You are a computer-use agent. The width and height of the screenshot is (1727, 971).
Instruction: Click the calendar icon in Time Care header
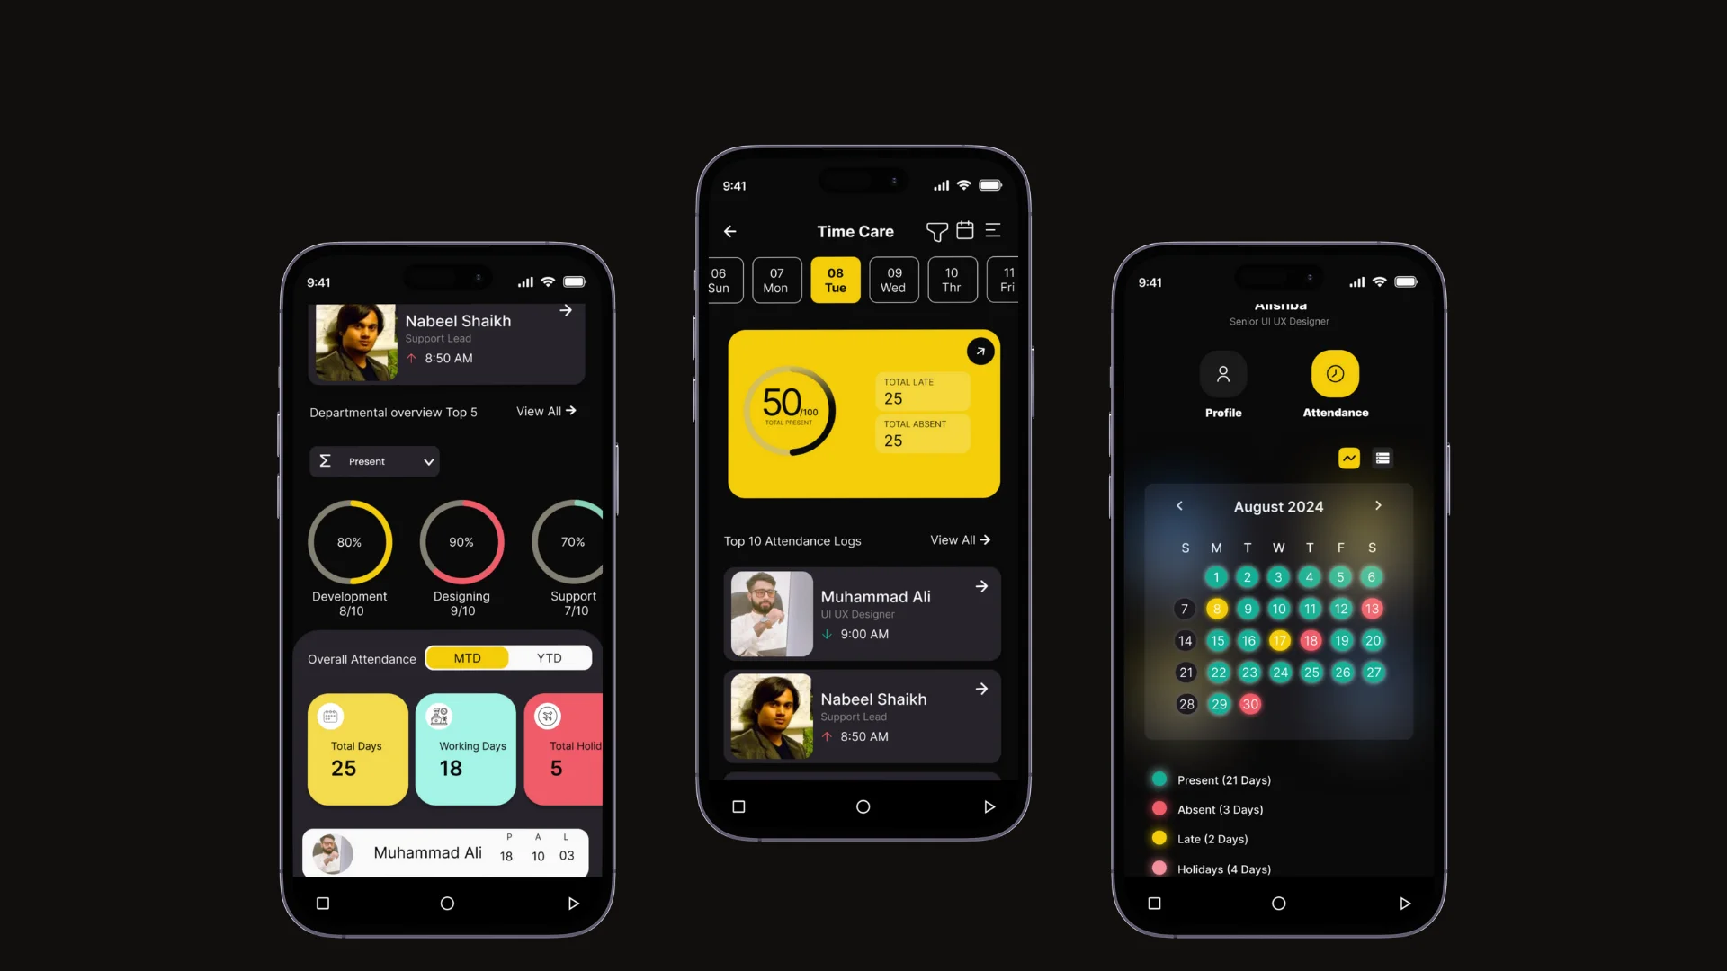click(964, 231)
